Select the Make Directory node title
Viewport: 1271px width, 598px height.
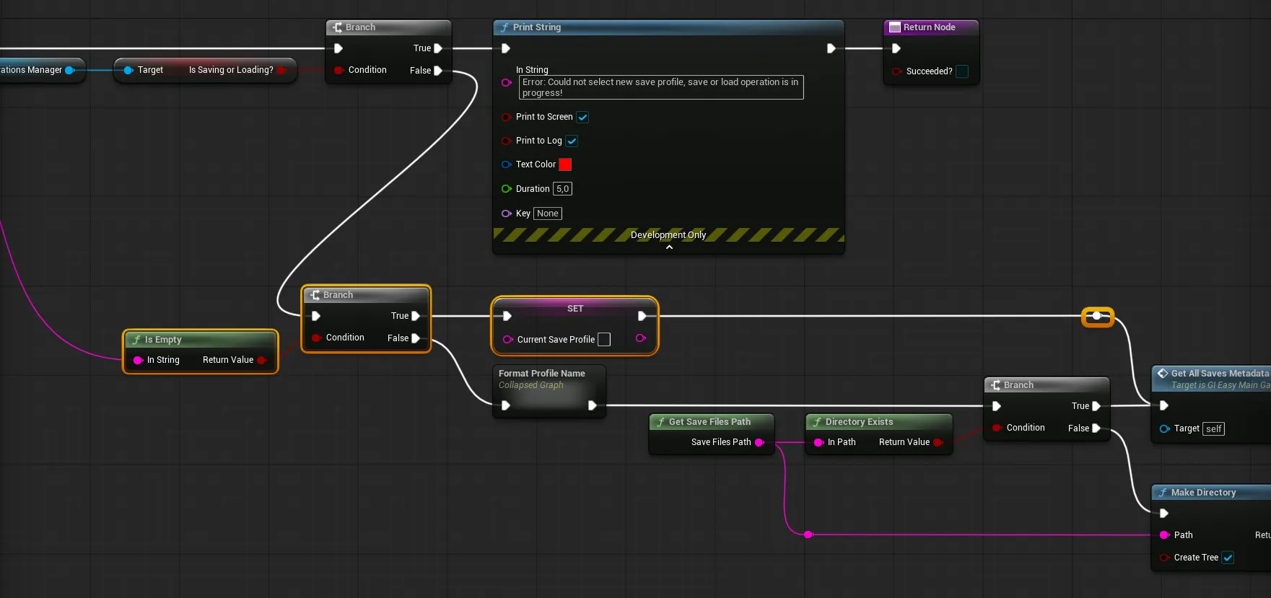1204,493
